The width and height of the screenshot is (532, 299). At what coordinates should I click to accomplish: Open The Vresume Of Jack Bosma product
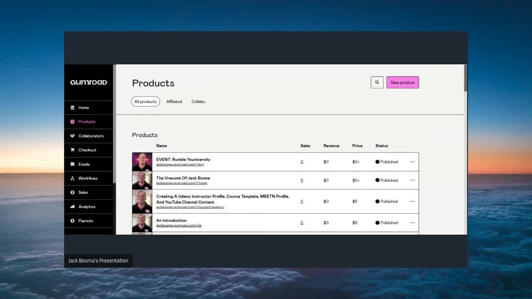pos(183,178)
